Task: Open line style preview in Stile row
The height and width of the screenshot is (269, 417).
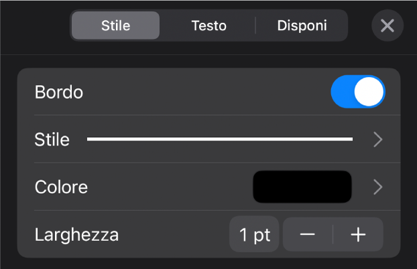Action: click(219, 139)
